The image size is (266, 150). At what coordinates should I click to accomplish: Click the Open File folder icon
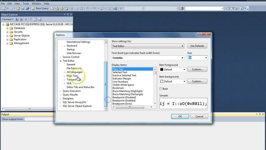tap(18, 8)
